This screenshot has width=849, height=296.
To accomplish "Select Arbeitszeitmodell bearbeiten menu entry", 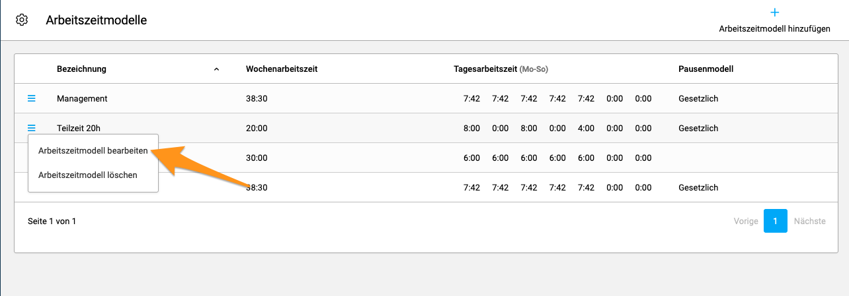I will coord(93,150).
